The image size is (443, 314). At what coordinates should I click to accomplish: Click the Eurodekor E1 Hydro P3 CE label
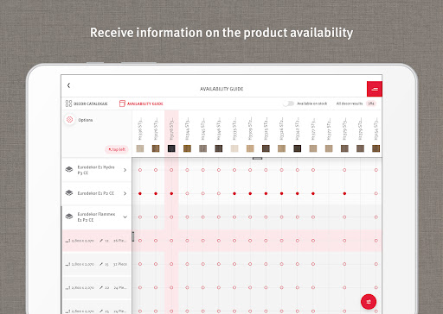96,170
